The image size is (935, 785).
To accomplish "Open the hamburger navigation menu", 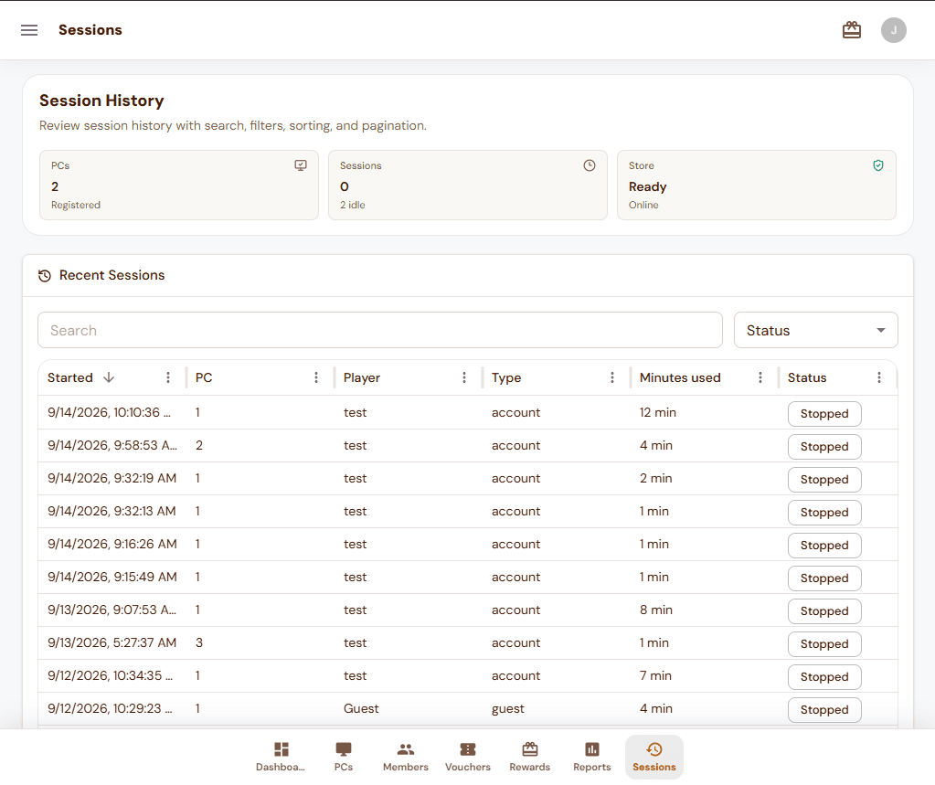I will click(29, 30).
